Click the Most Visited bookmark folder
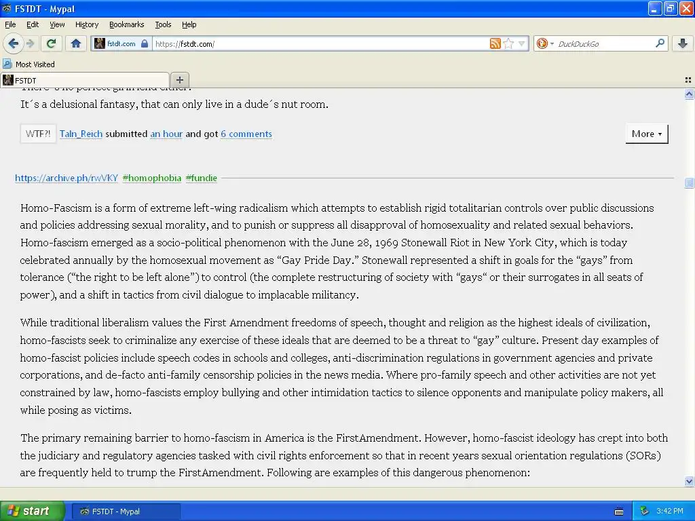This screenshot has width=695, height=521. pos(29,64)
